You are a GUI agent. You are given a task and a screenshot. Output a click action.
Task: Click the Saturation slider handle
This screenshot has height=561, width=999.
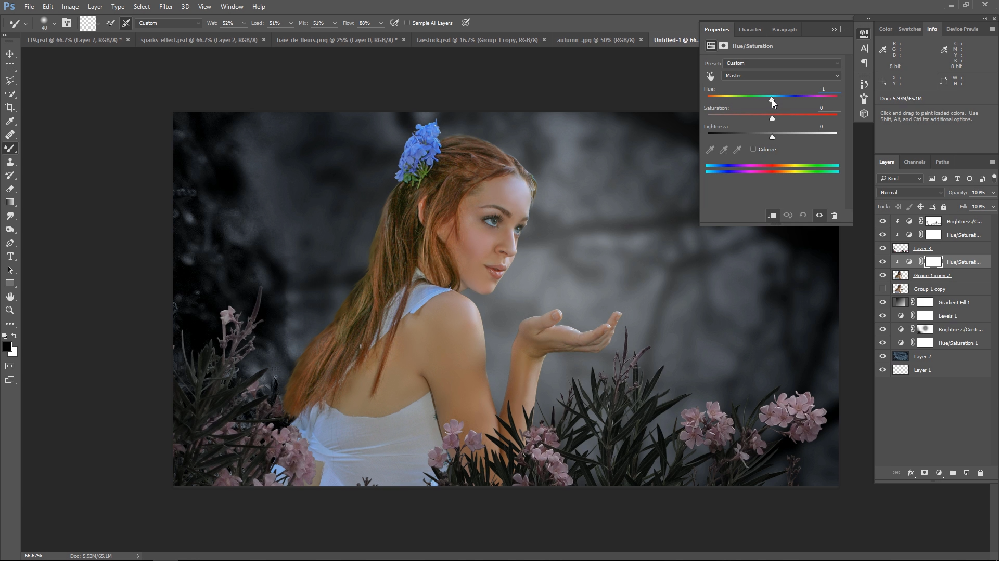772,118
